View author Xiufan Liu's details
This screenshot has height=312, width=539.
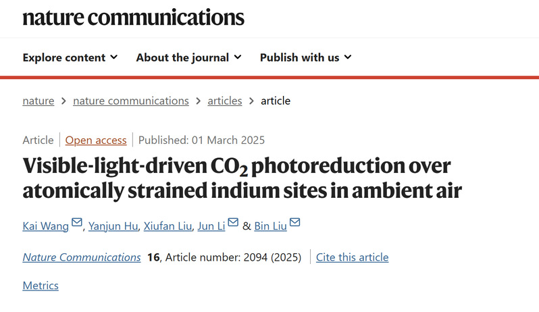coord(167,226)
